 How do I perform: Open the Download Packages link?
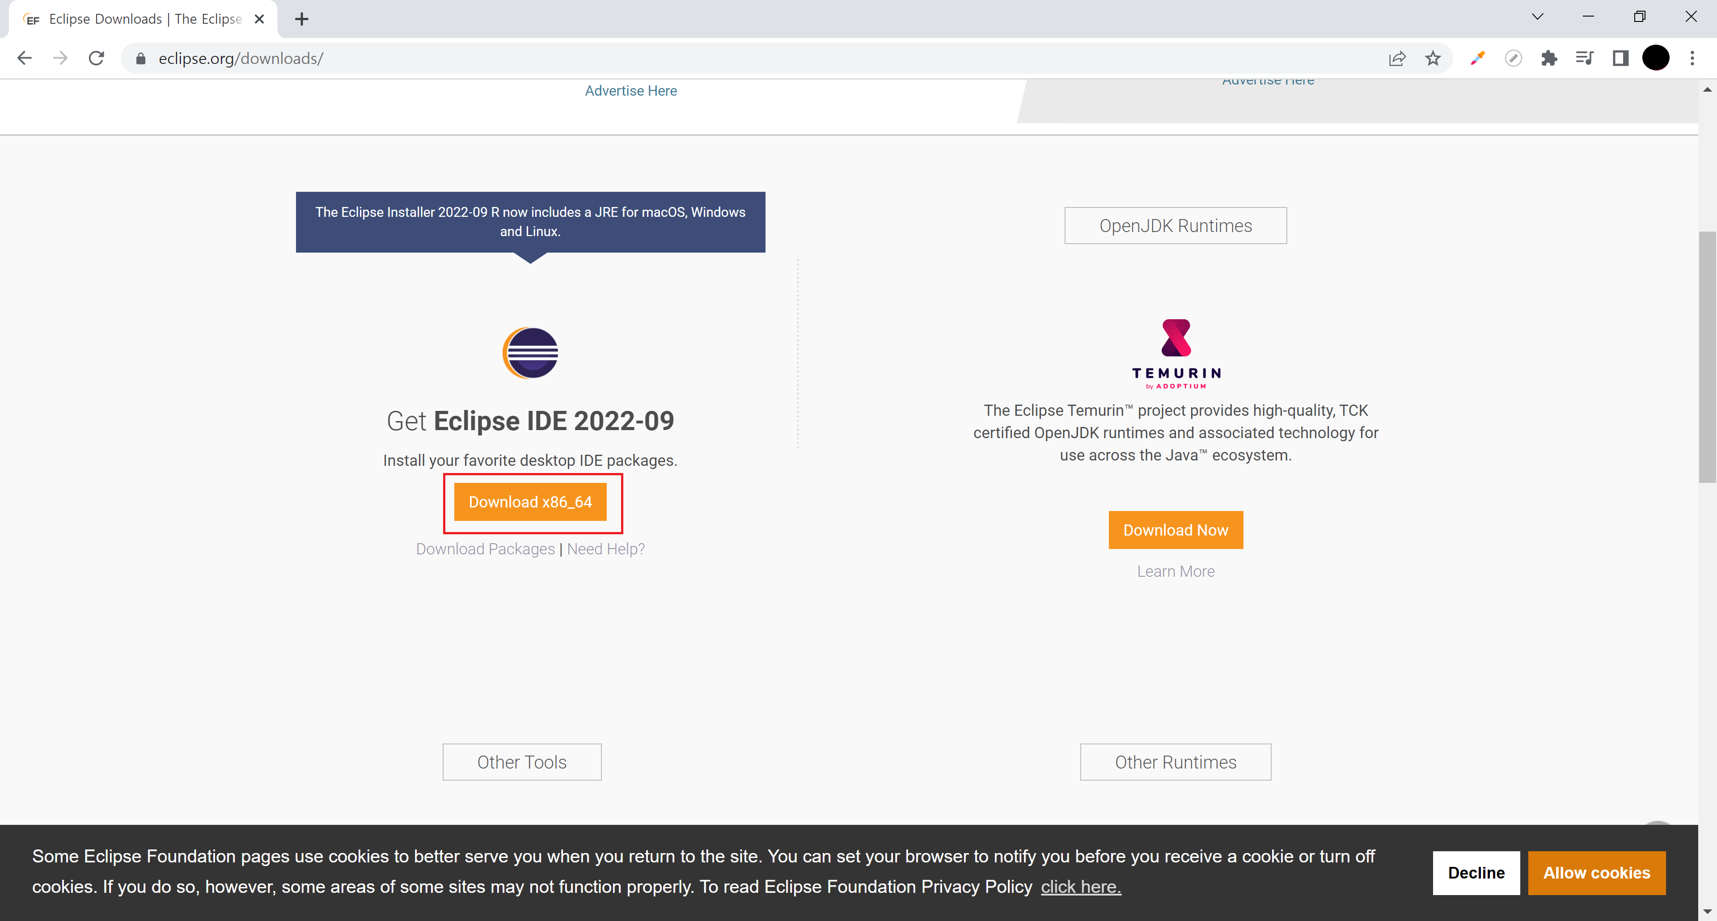coord(485,549)
